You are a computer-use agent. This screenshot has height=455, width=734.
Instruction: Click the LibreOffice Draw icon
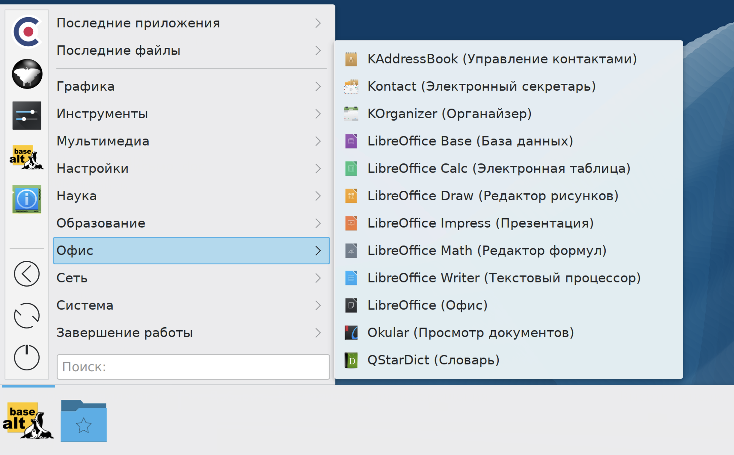point(351,196)
